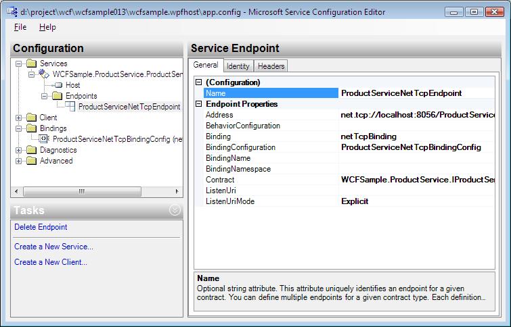Click the Endpoints folder icon

pos(58,96)
